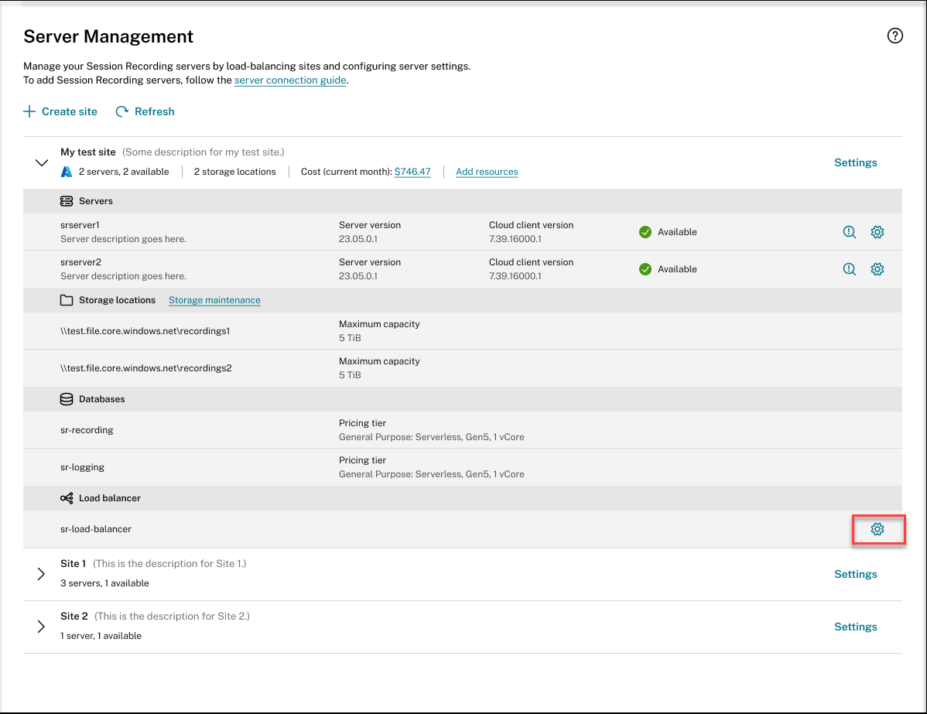927x714 pixels.
Task: Click the green Available status icon for srserver1
Action: point(645,232)
